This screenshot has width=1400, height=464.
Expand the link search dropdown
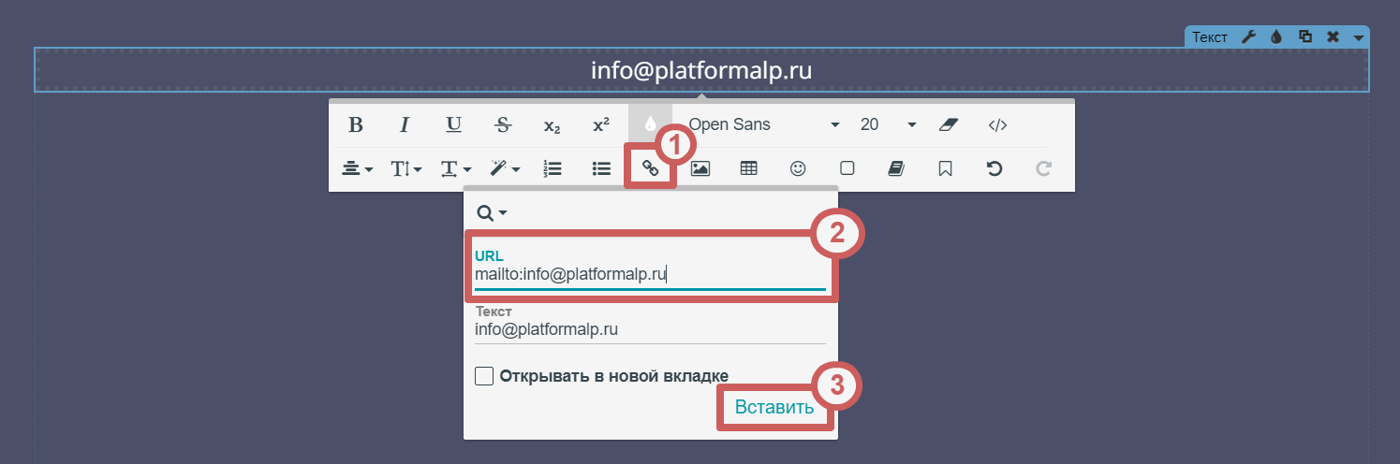click(x=492, y=213)
